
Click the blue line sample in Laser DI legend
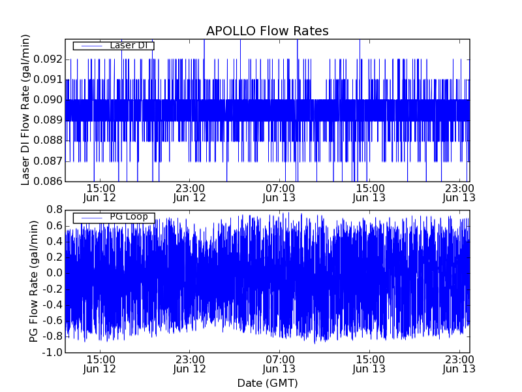[91, 46]
